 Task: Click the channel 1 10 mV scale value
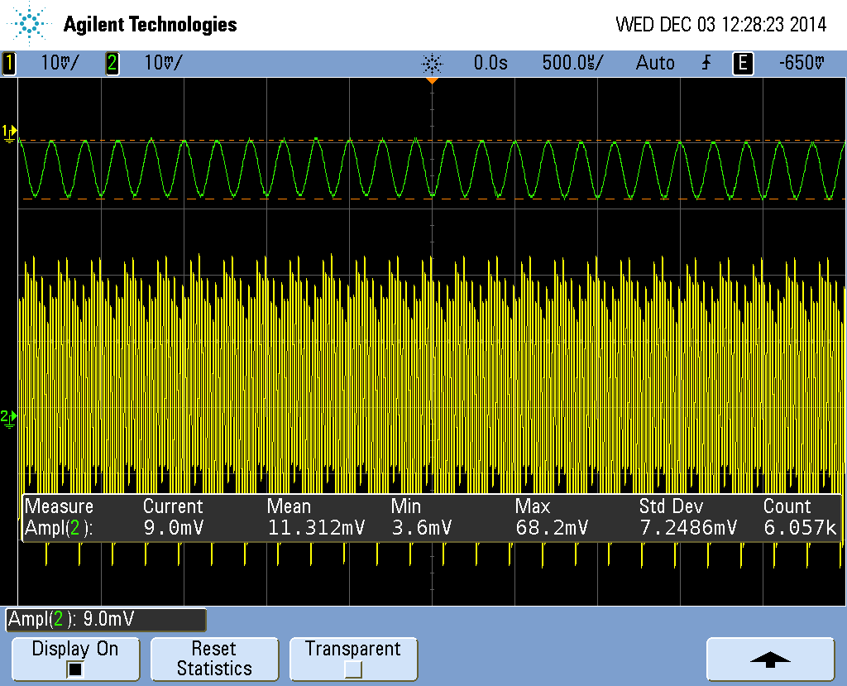60,63
